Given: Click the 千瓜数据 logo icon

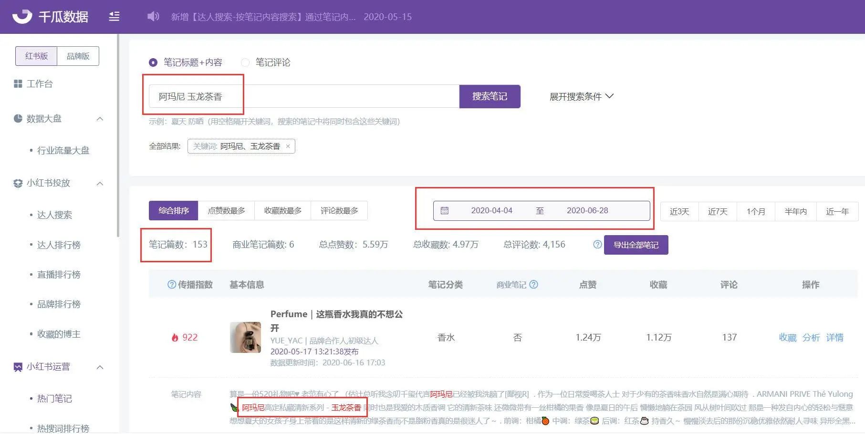Looking at the screenshot, I should [x=22, y=17].
